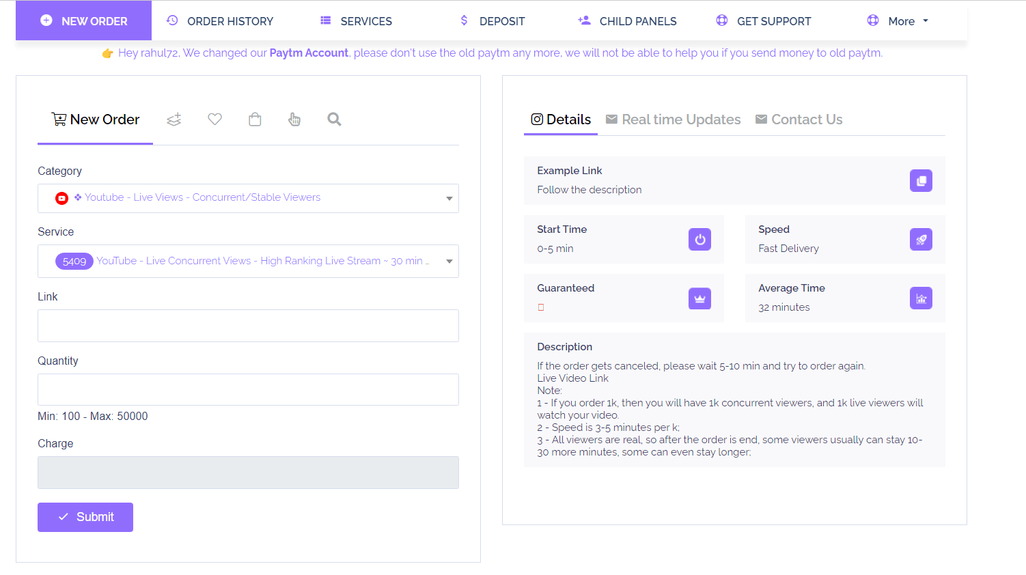Focus the Quantity input field

[x=248, y=390]
